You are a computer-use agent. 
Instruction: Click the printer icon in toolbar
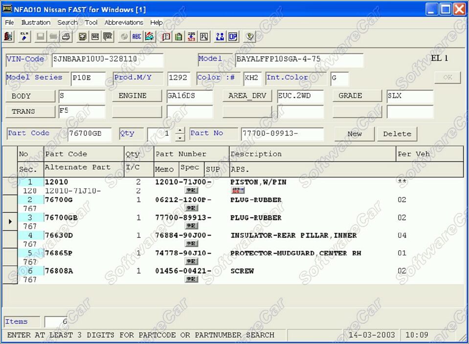tap(67, 37)
